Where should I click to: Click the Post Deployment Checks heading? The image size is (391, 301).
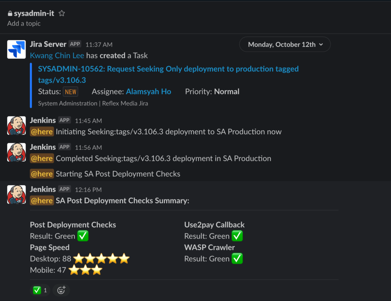[73, 225]
